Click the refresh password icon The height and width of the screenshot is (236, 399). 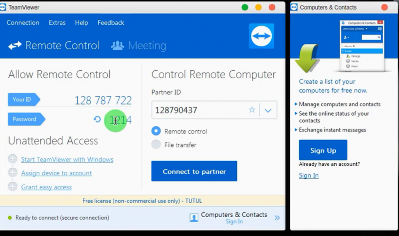(97, 119)
